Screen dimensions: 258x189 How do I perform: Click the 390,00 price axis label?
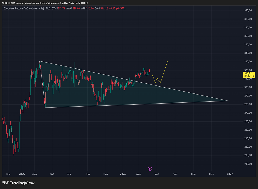pyautogui.click(x=248, y=10)
